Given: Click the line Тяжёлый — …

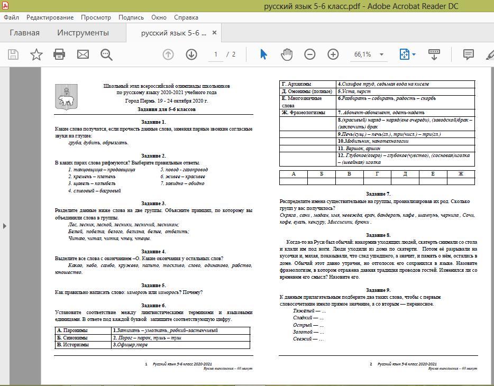Looking at the screenshot, I should [309, 311].
